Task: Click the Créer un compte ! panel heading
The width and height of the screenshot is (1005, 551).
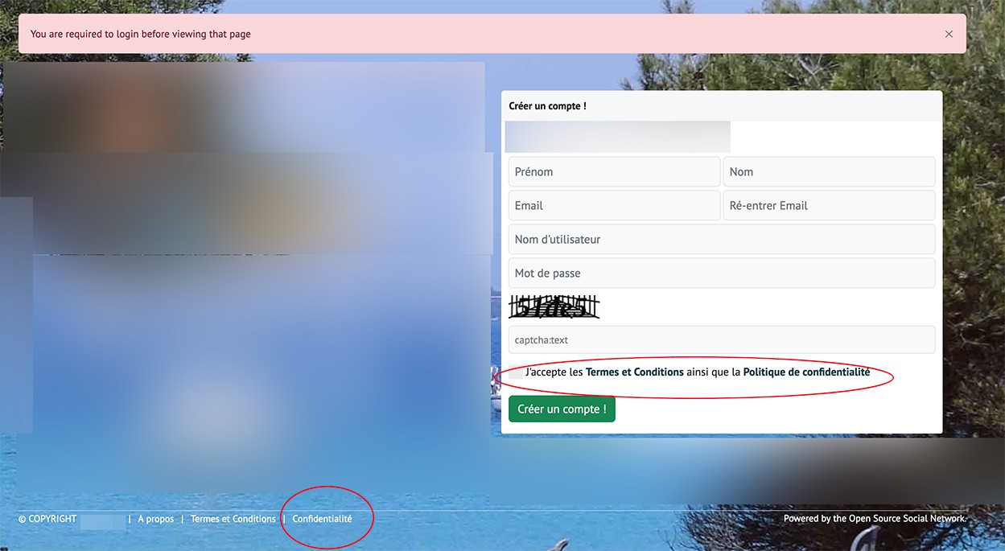Action: pos(547,106)
